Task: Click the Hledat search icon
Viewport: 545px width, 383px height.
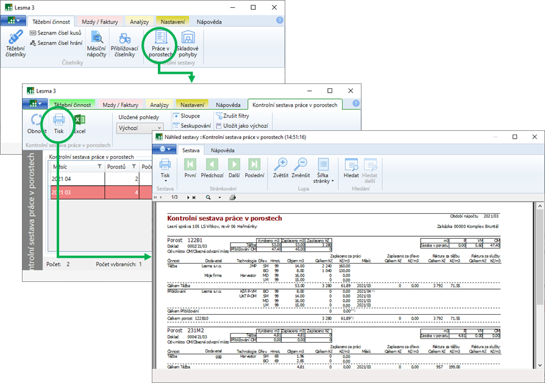Action: [351, 168]
